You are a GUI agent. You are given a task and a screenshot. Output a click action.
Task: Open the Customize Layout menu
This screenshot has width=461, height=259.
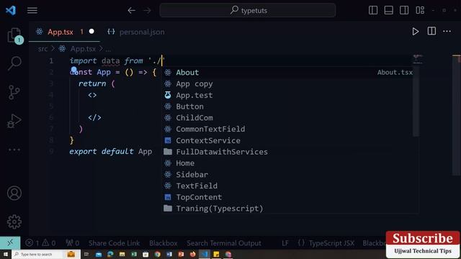pyautogui.click(x=420, y=10)
